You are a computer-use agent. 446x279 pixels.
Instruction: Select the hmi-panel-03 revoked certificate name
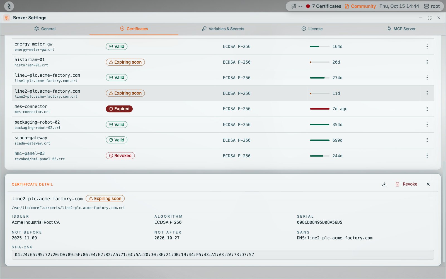[x=30, y=153]
